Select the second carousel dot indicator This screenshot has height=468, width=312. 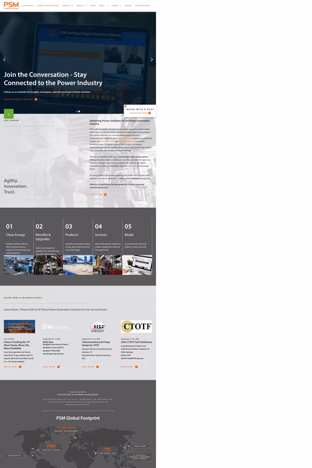click(79, 111)
